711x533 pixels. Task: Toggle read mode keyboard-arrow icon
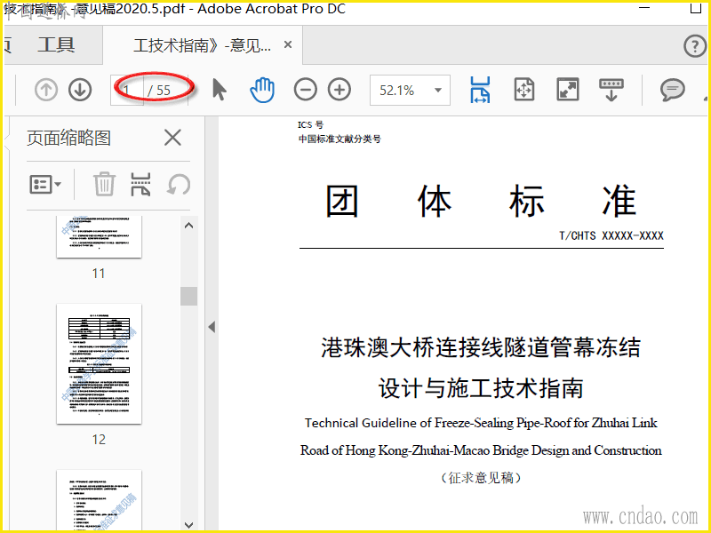click(x=611, y=90)
